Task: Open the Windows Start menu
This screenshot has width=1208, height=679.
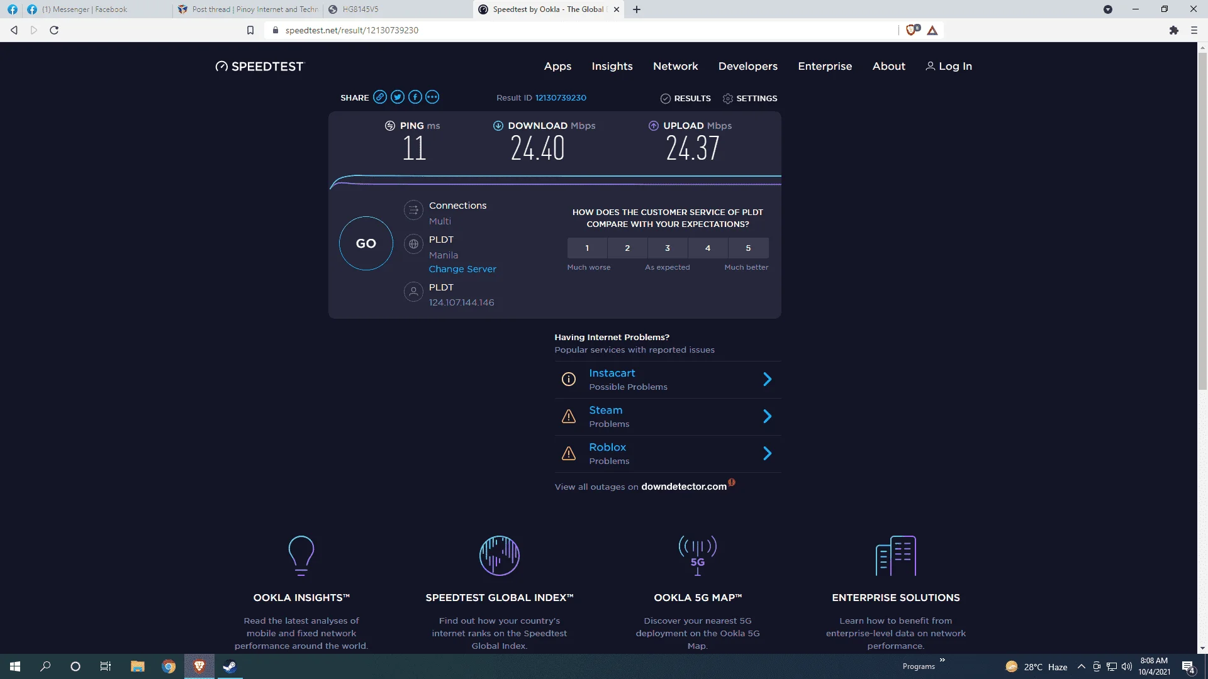Action: 15,666
